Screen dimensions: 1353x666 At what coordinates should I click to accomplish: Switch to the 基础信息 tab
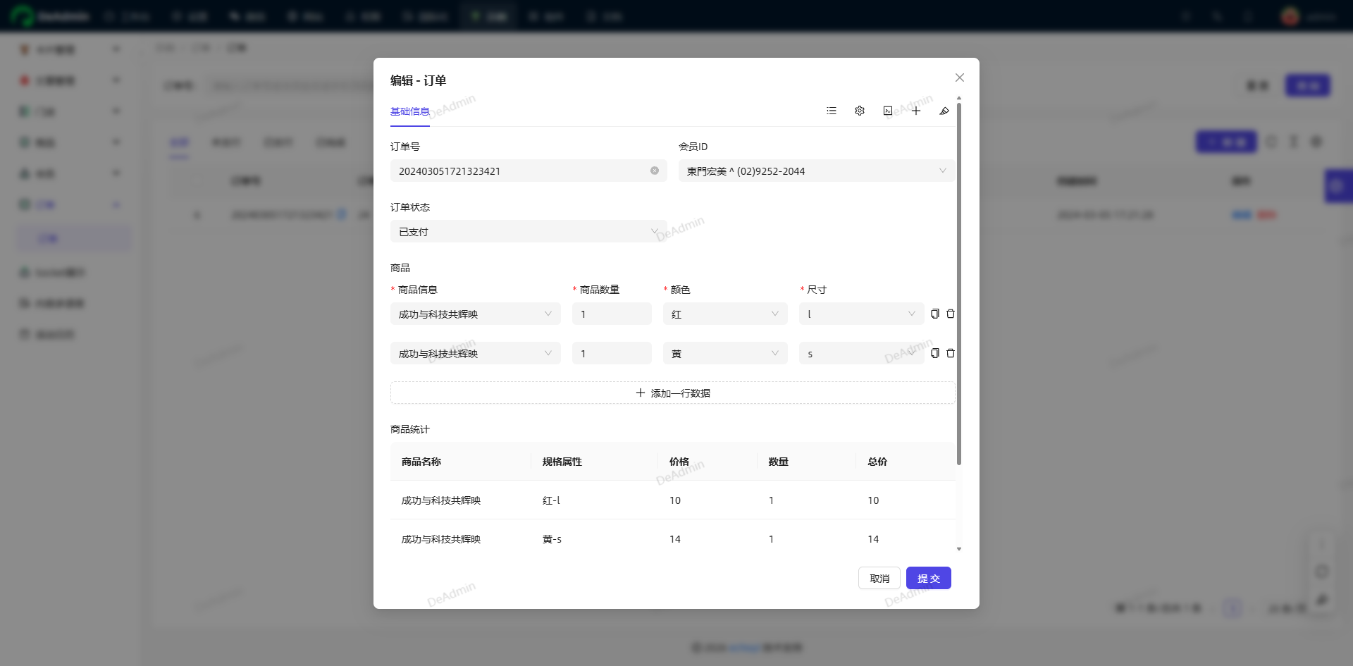click(x=409, y=111)
